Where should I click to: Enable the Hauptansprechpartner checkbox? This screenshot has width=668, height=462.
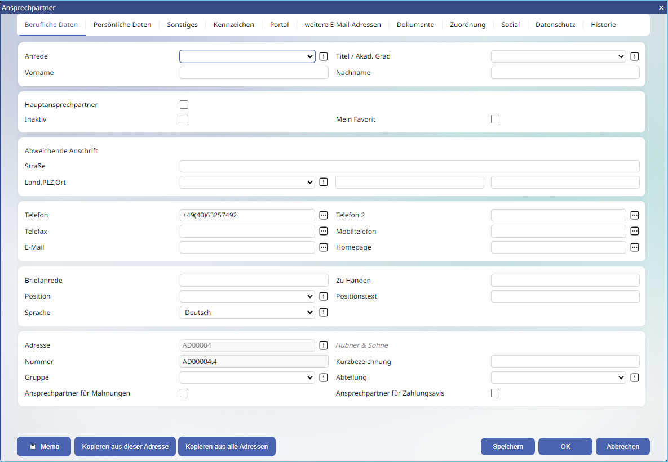pos(184,104)
